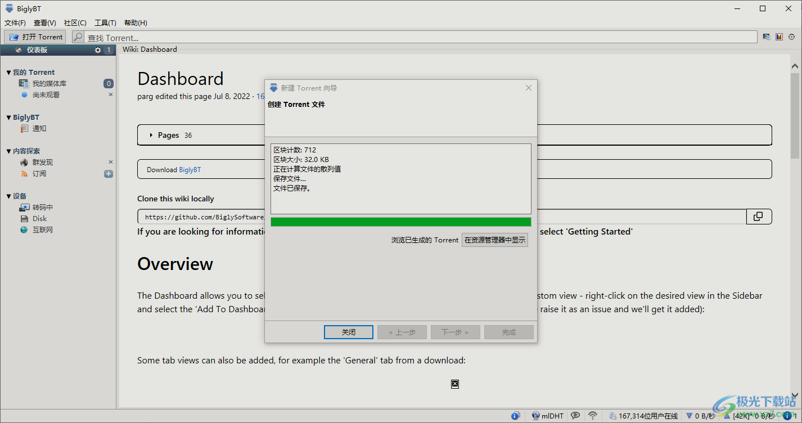
Task: Open the 尚未观看 sidebar entry
Action: pyautogui.click(x=46, y=95)
